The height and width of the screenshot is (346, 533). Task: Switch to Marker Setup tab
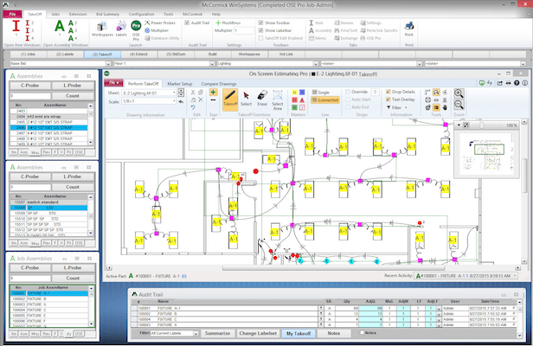[180, 84]
